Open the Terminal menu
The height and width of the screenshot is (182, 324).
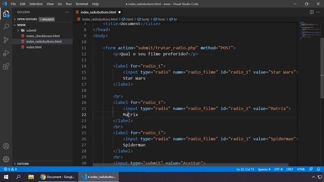[x=82, y=4]
